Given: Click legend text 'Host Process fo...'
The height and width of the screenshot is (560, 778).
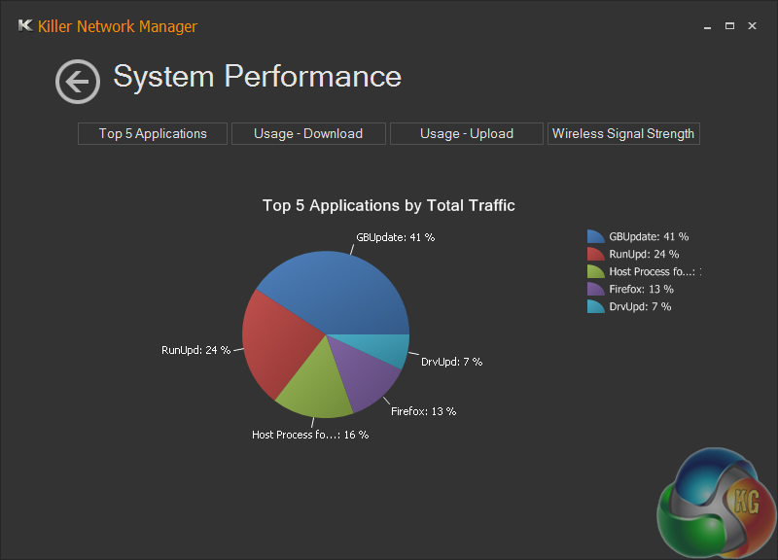Looking at the screenshot, I should click(x=652, y=271).
